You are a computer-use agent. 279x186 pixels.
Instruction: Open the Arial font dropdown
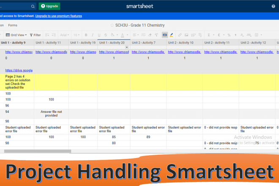pyautogui.click(x=64, y=35)
